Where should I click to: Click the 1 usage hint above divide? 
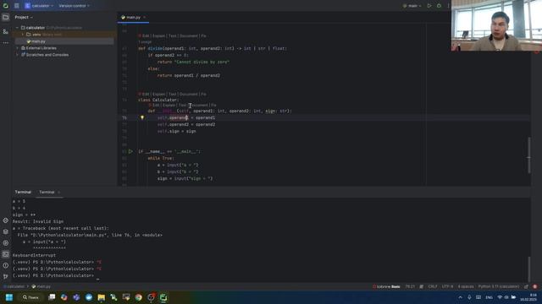tap(145, 42)
